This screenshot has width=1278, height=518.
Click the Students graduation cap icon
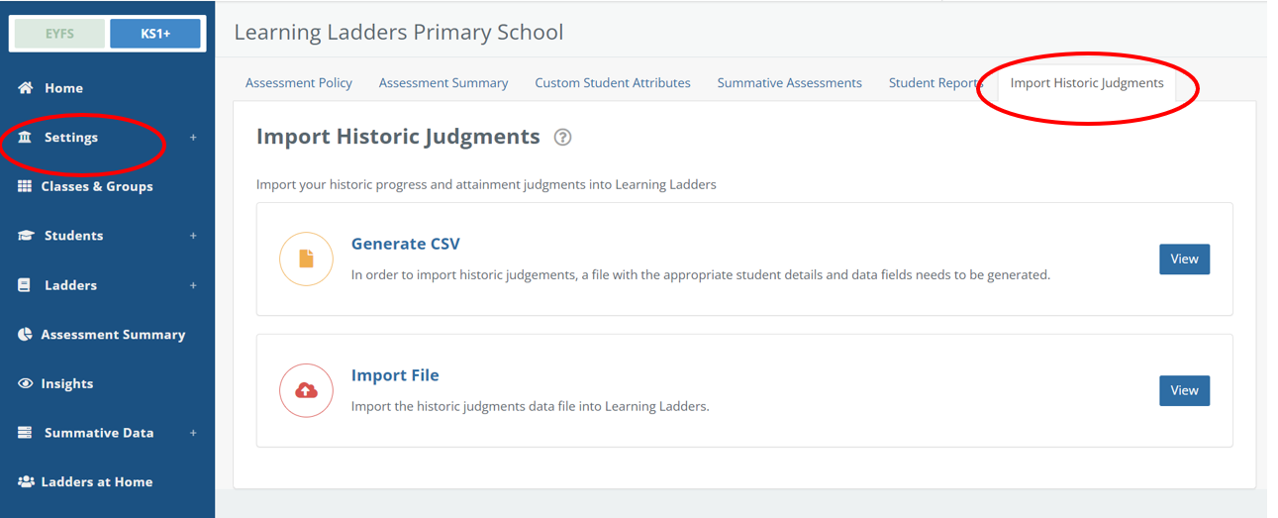pyautogui.click(x=26, y=236)
